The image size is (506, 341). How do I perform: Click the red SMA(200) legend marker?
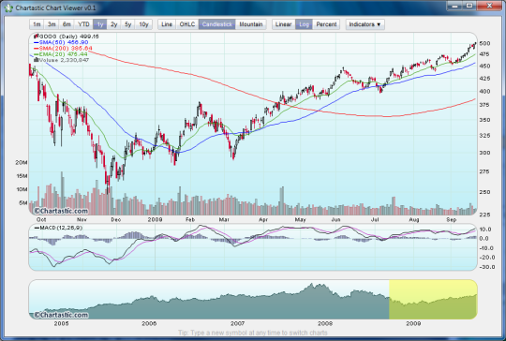click(37, 48)
